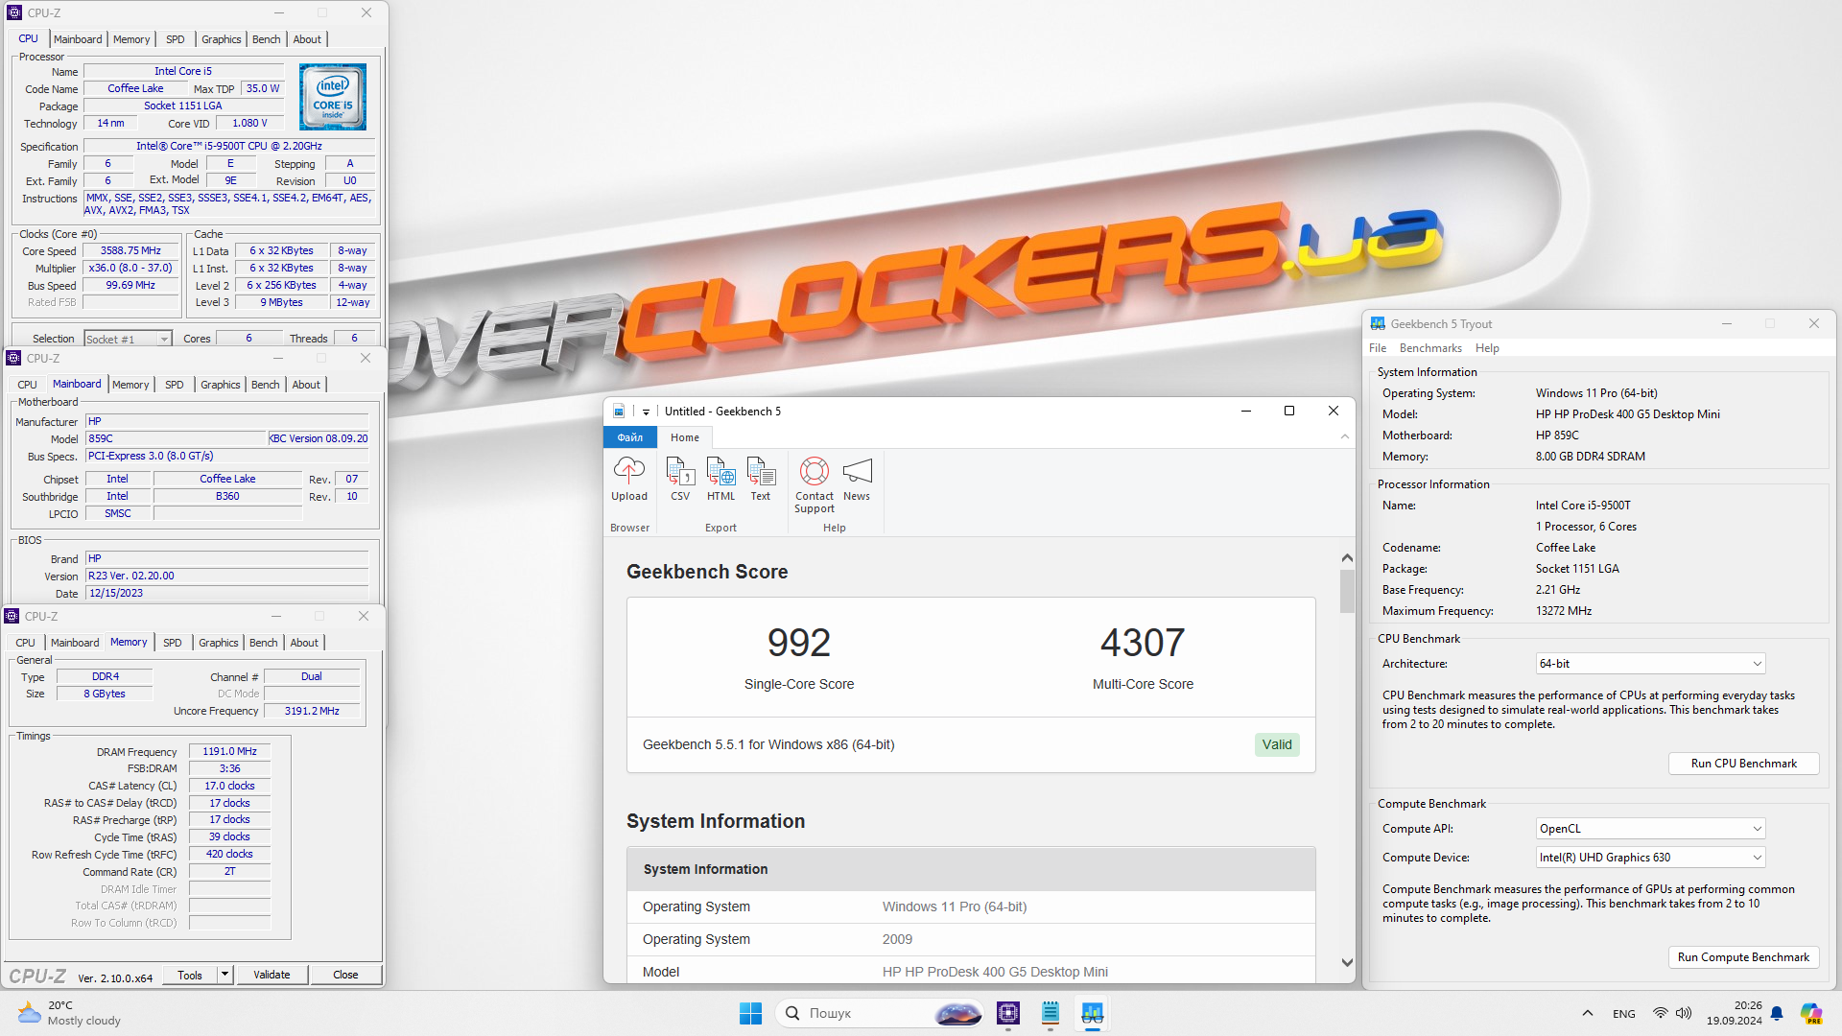Export results as Text
Image resolution: width=1842 pixels, height=1036 pixels.
[x=761, y=478]
